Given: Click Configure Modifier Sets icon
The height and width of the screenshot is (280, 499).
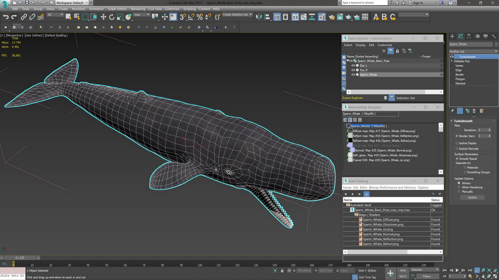Looking at the screenshot, I should [482, 111].
